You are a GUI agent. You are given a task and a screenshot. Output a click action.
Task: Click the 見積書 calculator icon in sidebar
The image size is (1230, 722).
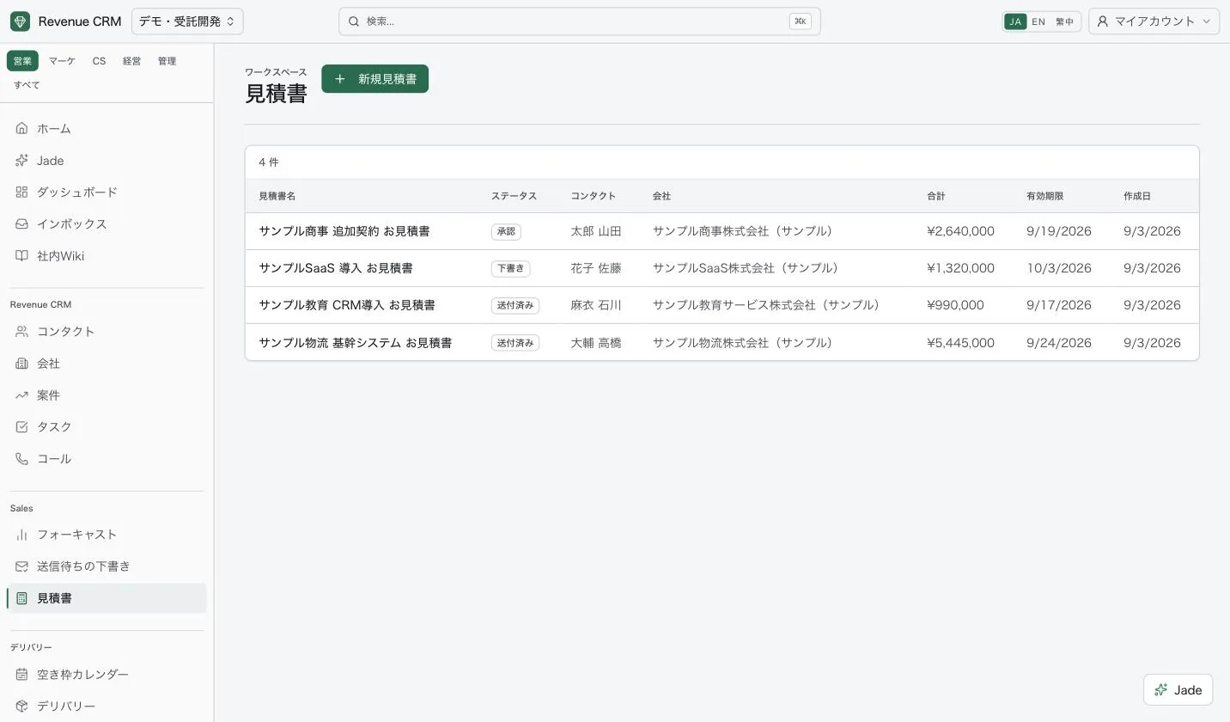point(22,598)
